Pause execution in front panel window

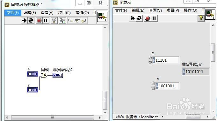click(154, 18)
